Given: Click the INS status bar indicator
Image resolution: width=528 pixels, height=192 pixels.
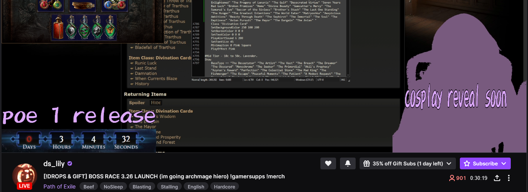Looking at the screenshot, I should 343,80.
